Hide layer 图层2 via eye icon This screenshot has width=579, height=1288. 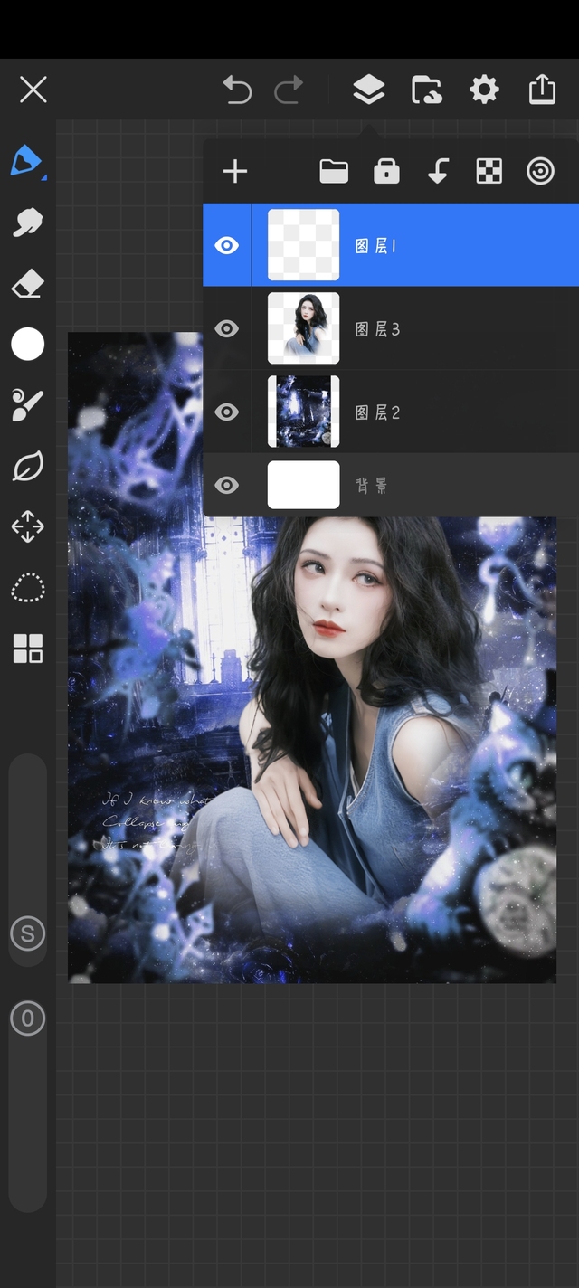226,412
